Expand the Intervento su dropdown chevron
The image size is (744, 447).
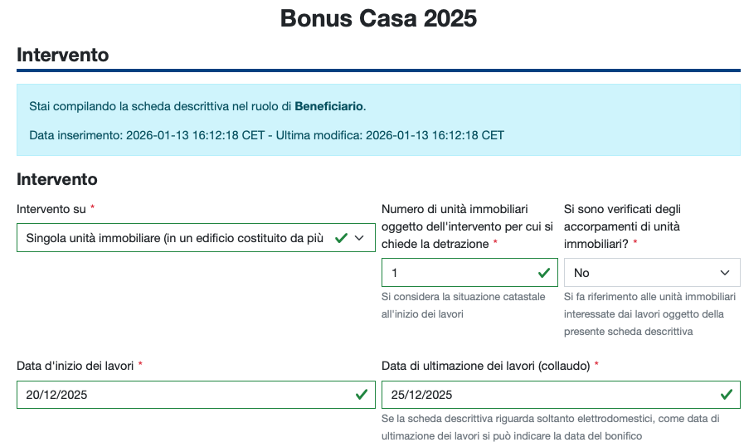(359, 238)
